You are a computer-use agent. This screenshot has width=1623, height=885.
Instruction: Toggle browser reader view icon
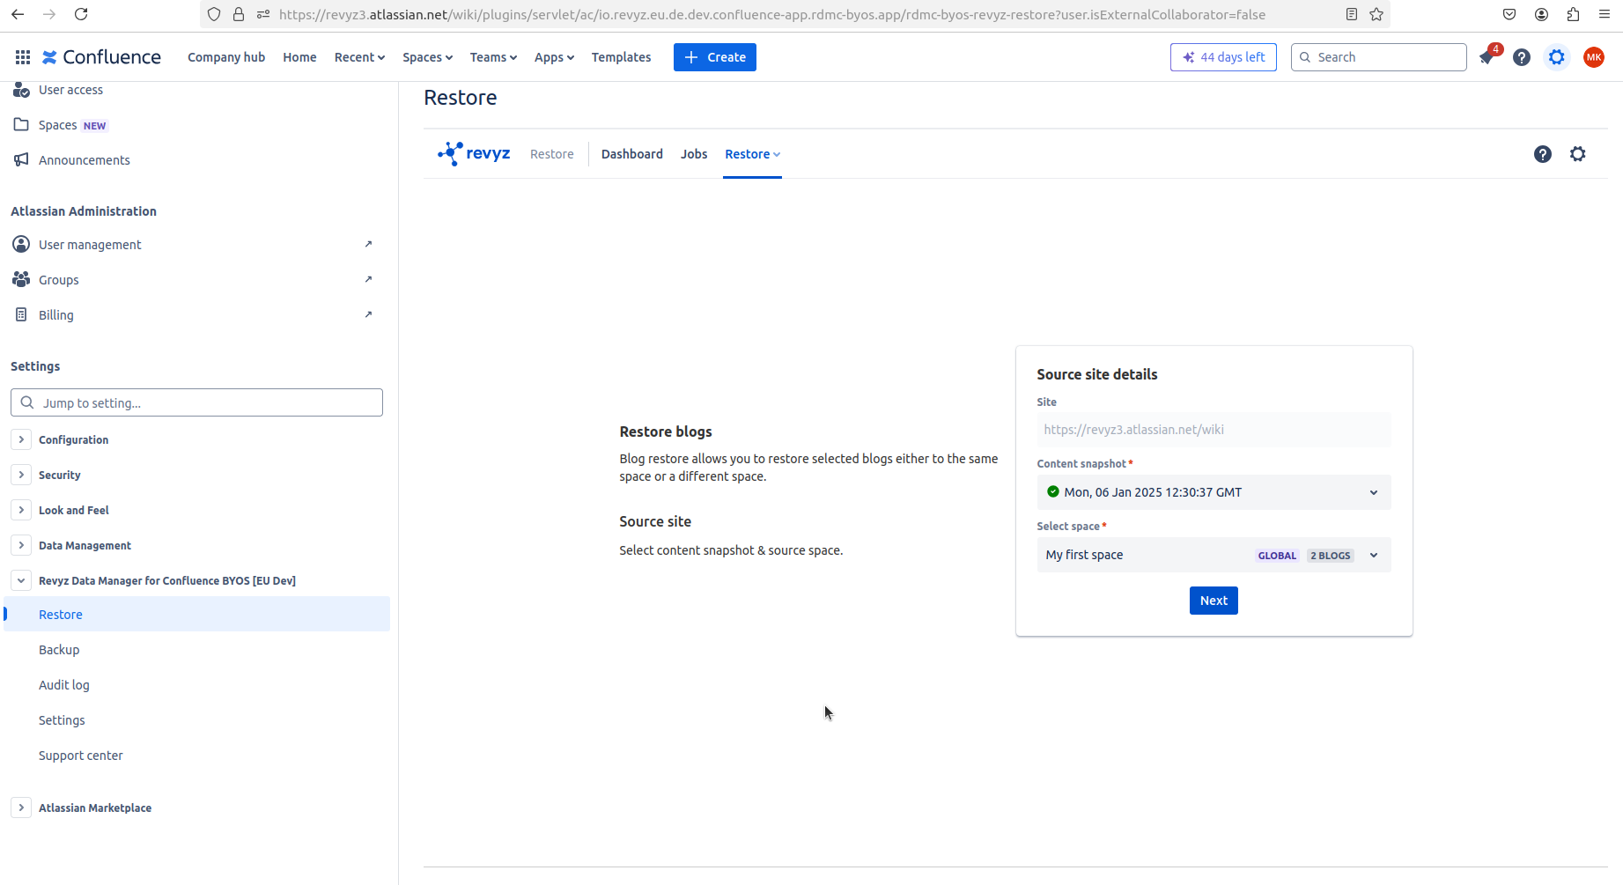pyautogui.click(x=1352, y=14)
